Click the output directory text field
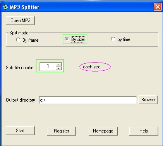This screenshot has width=163, height=146. [88, 100]
